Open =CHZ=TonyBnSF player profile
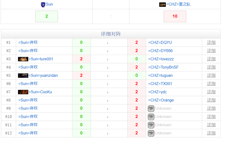This screenshot has height=141, width=225. (x=163, y=67)
